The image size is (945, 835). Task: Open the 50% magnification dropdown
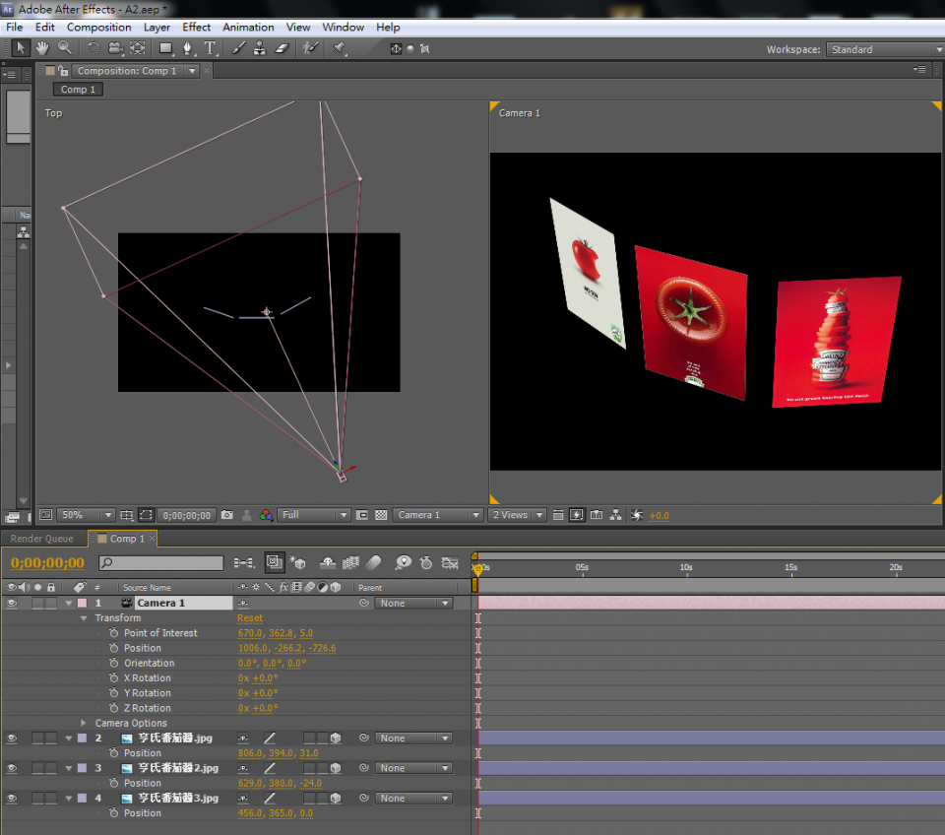(x=87, y=515)
